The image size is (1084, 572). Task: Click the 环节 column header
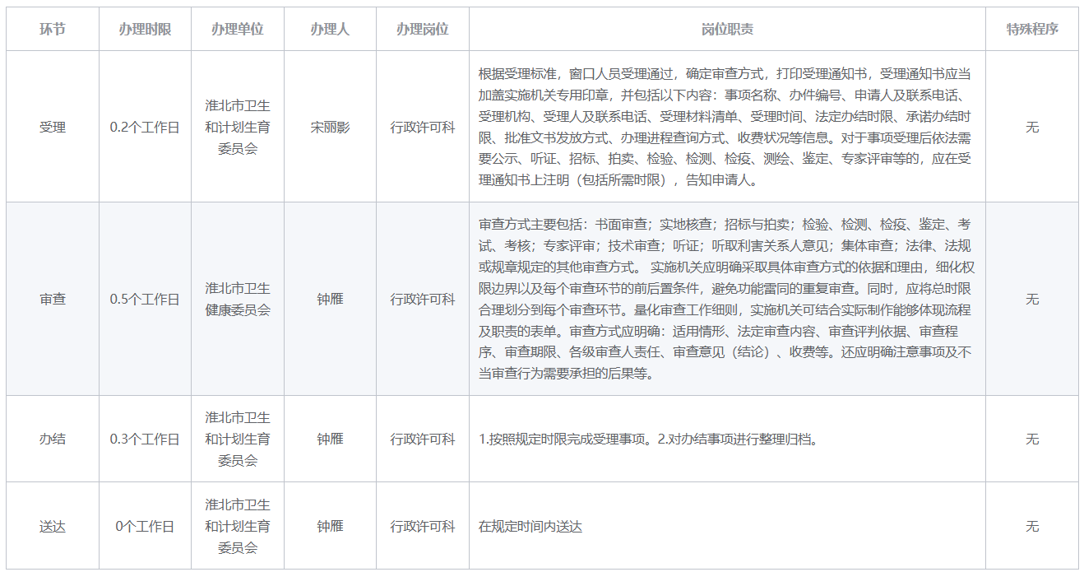pyautogui.click(x=53, y=29)
